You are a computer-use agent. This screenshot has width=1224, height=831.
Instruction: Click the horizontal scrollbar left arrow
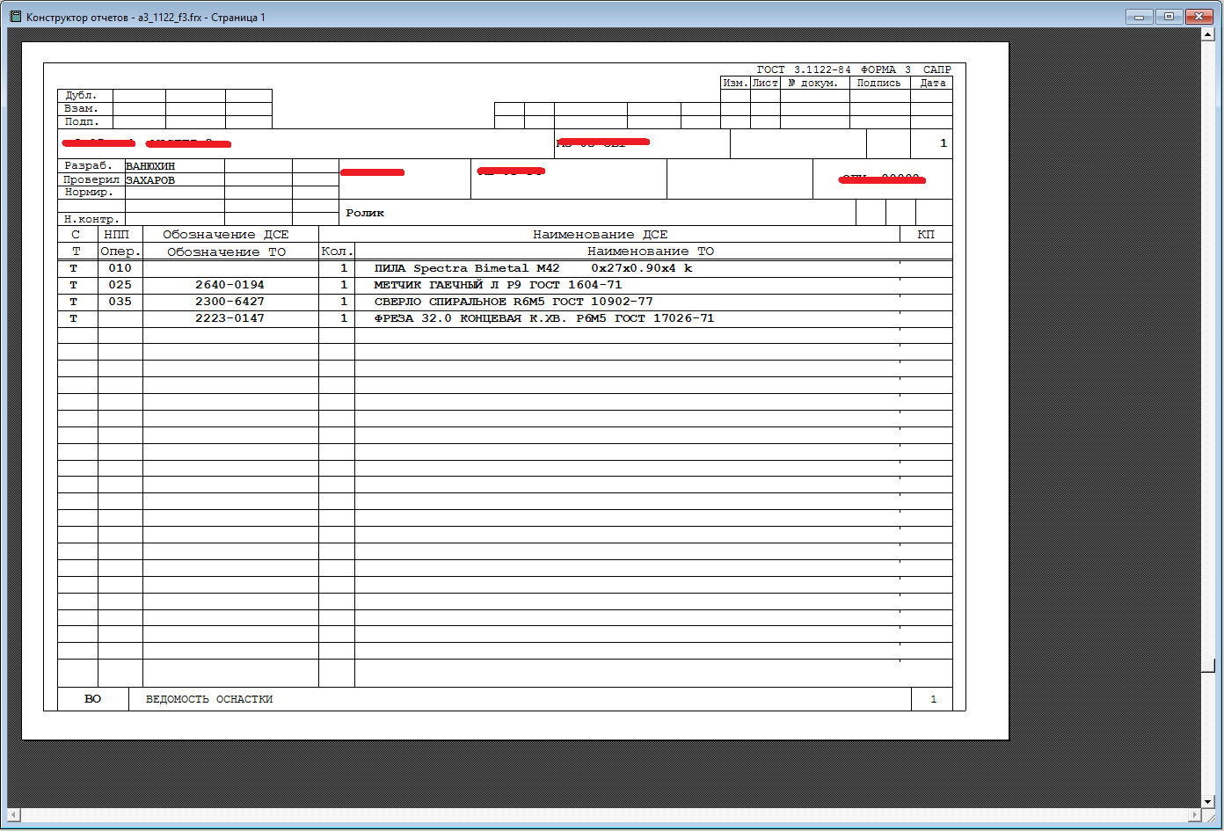click(14, 815)
